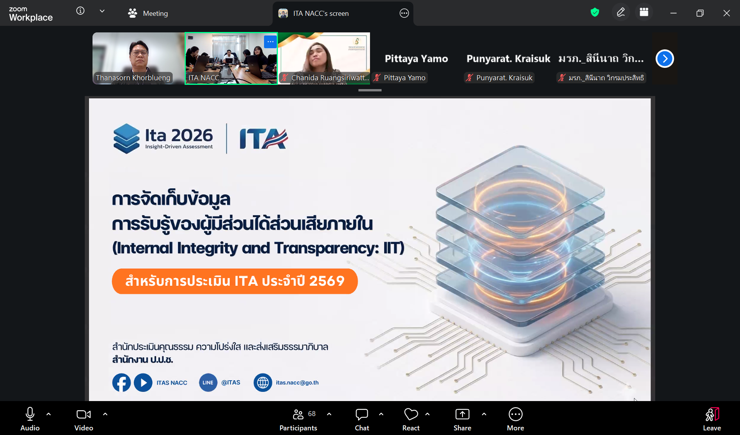Select Pittaya Yamo's participant tile

click(416, 58)
